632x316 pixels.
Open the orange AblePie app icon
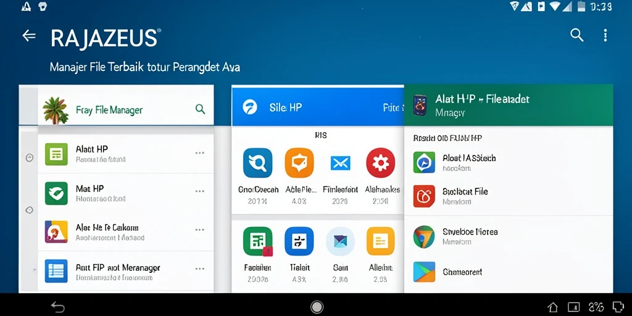pos(299,163)
